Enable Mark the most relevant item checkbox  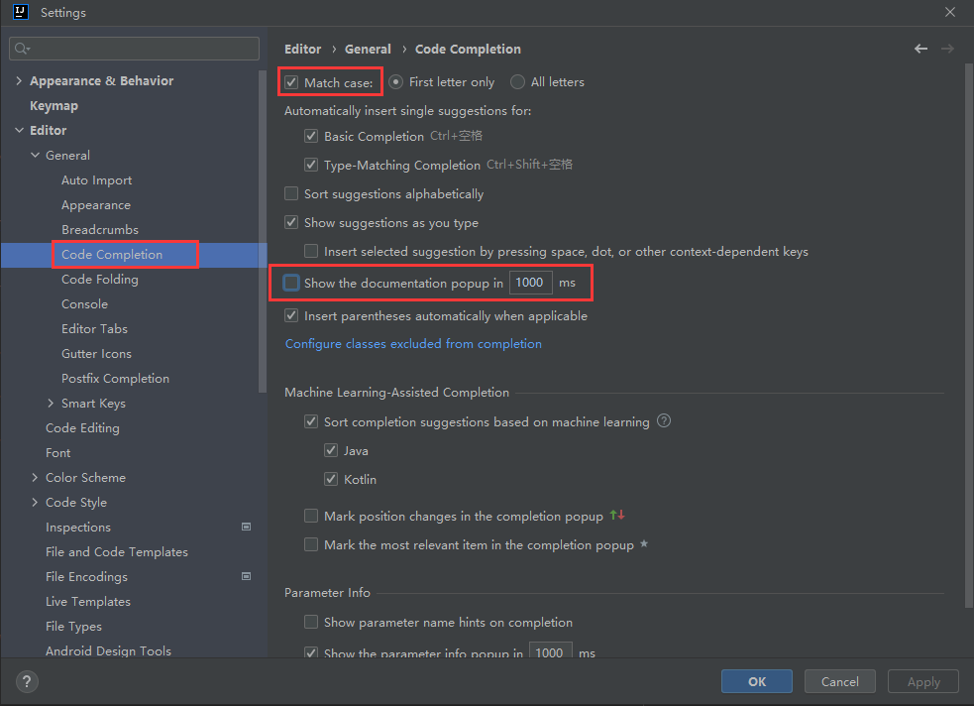pyautogui.click(x=311, y=544)
